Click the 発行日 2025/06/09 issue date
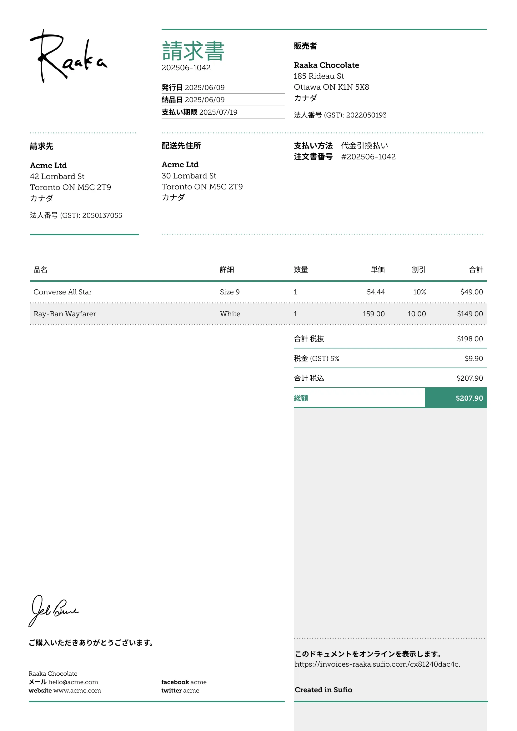This screenshot has height=731, width=517. click(x=193, y=88)
